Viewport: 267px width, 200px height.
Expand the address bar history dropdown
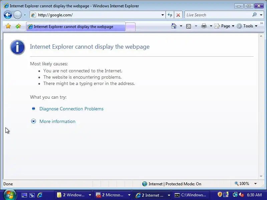coord(163,15)
